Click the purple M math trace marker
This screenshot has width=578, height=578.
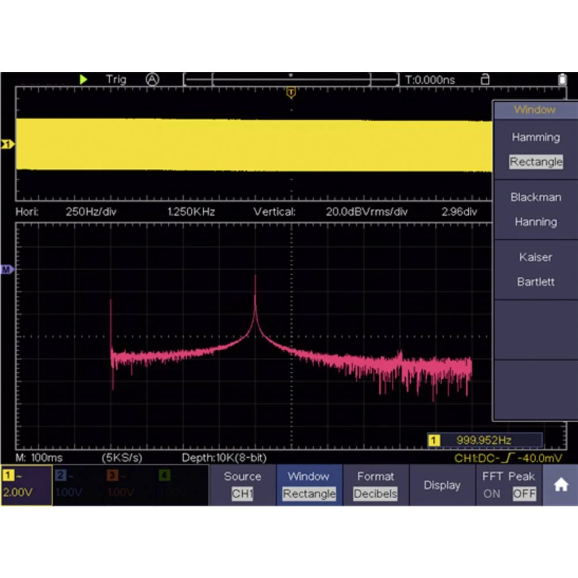tap(8, 268)
